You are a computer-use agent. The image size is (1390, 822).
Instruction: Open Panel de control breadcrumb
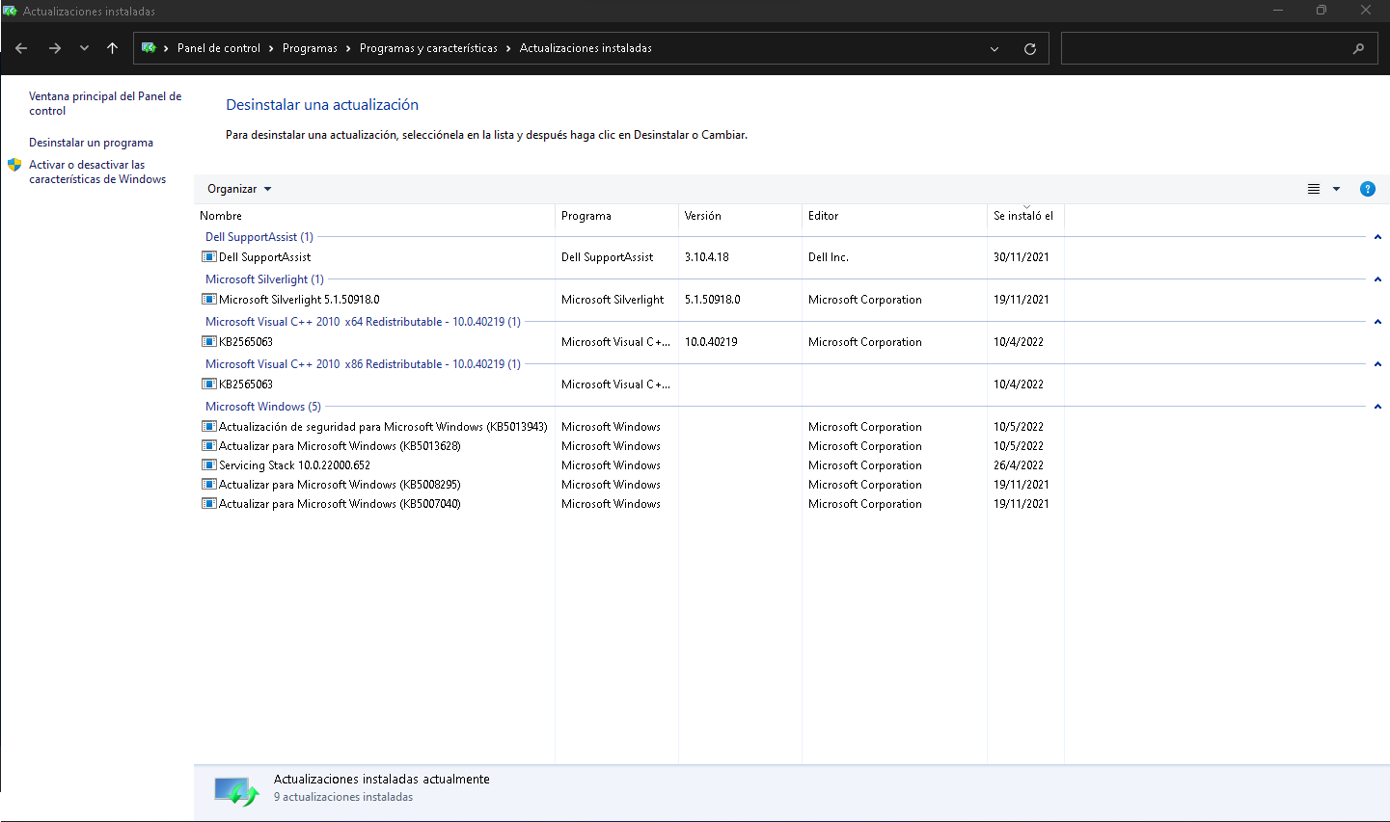[x=219, y=48]
